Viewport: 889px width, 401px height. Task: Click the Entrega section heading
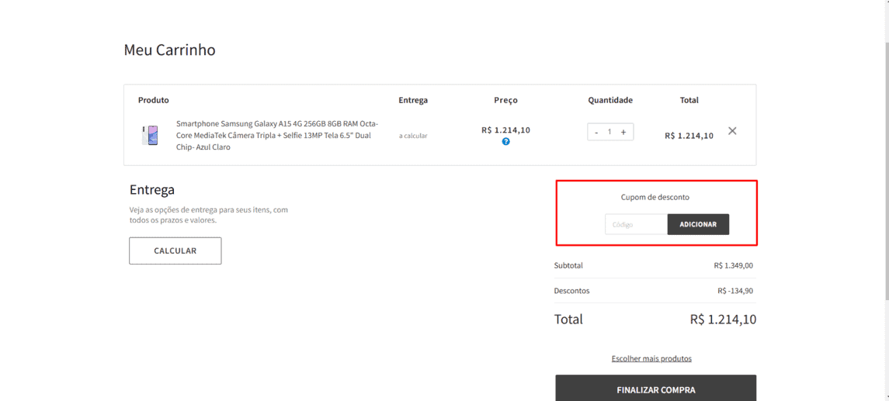[x=152, y=189]
